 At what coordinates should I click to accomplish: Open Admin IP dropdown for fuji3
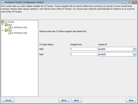click(x=135, y=54)
